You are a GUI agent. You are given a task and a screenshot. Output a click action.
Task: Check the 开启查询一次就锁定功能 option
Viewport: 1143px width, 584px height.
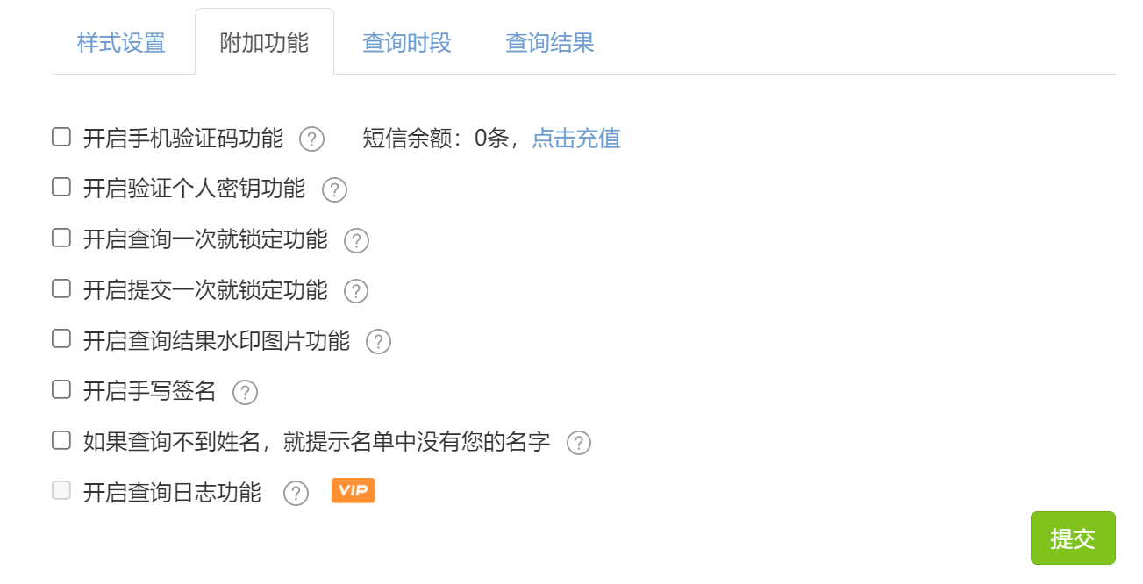tap(61, 238)
